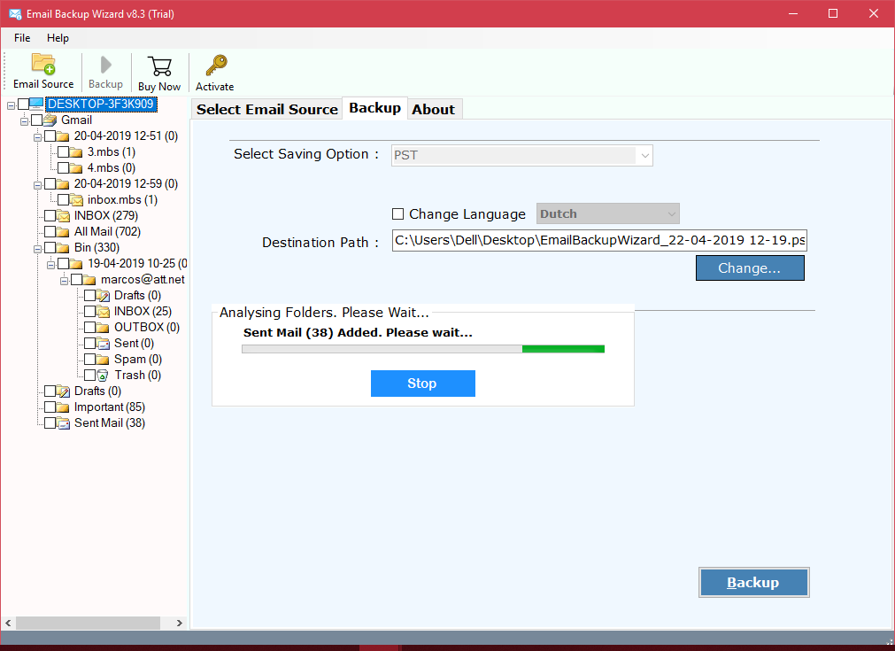Screen dimensions: 895x651
Task: Open the Help menu
Action: click(58, 38)
